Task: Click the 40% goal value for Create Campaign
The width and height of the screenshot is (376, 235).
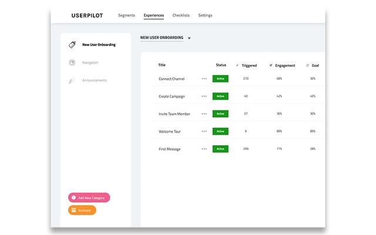Action: click(x=313, y=96)
